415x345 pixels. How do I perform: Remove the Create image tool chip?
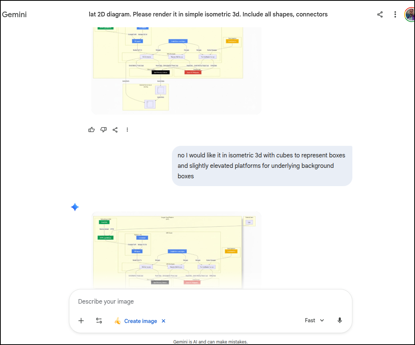tap(163, 321)
